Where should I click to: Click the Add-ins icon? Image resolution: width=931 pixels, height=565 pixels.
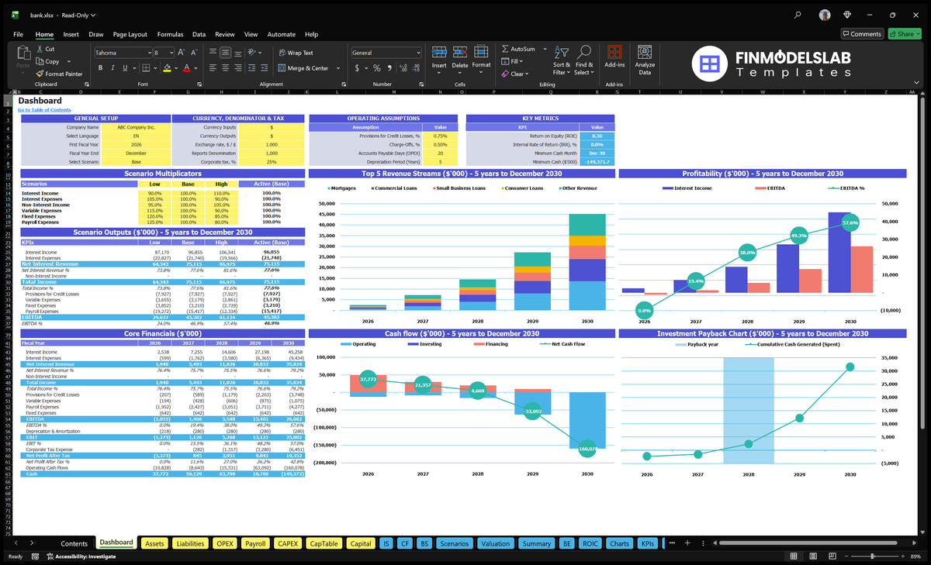614,51
